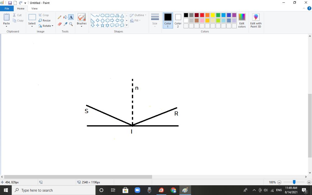Image resolution: width=312 pixels, height=195 pixels.
Task: Choose the Triangle shape
Action: (x=122, y=16)
